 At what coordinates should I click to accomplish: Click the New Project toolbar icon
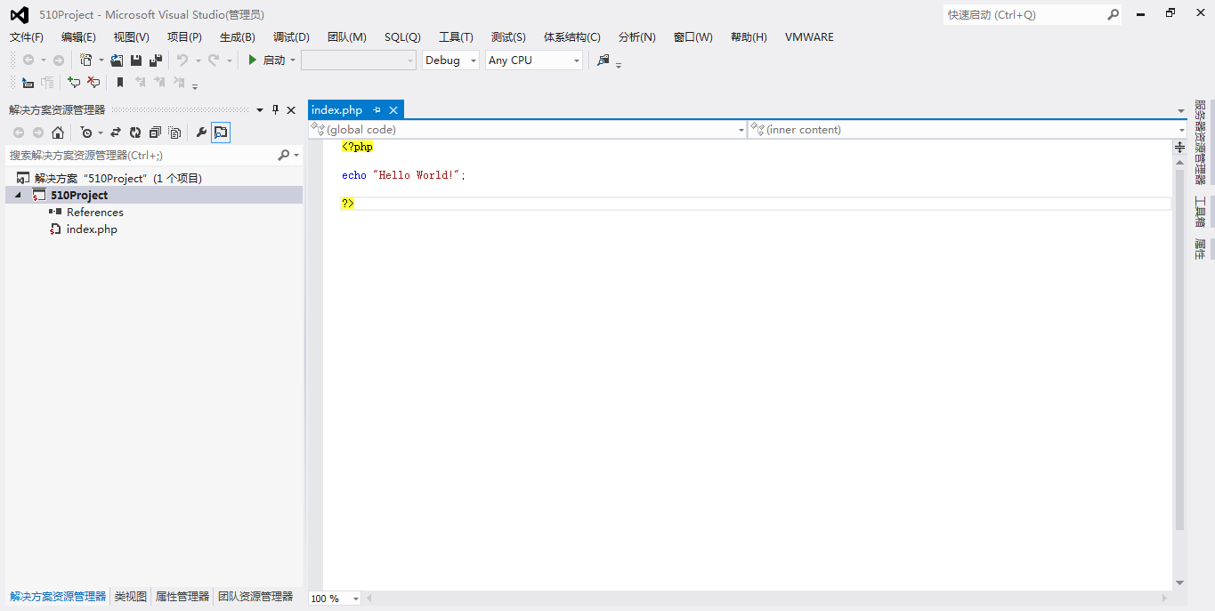click(85, 60)
